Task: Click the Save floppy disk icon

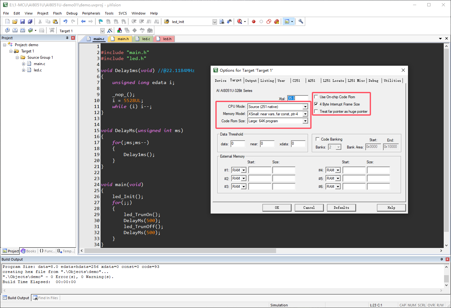Action: click(22, 21)
